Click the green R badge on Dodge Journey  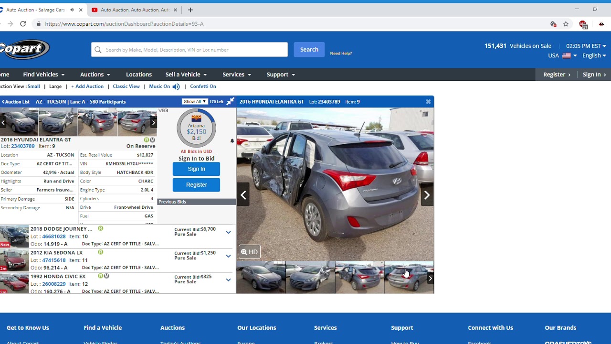[x=100, y=228]
